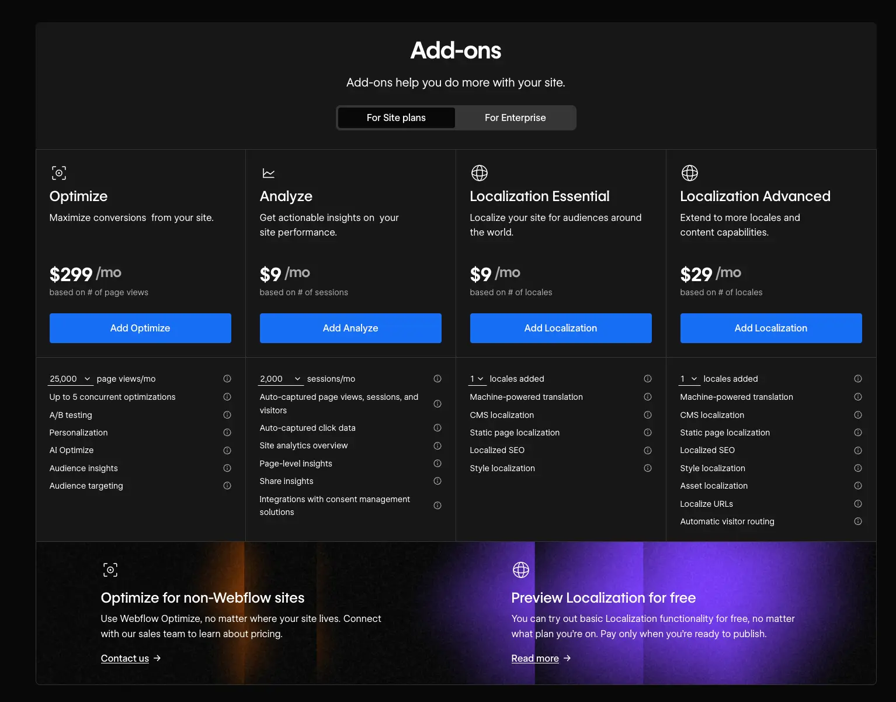Viewport: 896px width, 702px height.
Task: Follow the Read more link
Action: 535,658
